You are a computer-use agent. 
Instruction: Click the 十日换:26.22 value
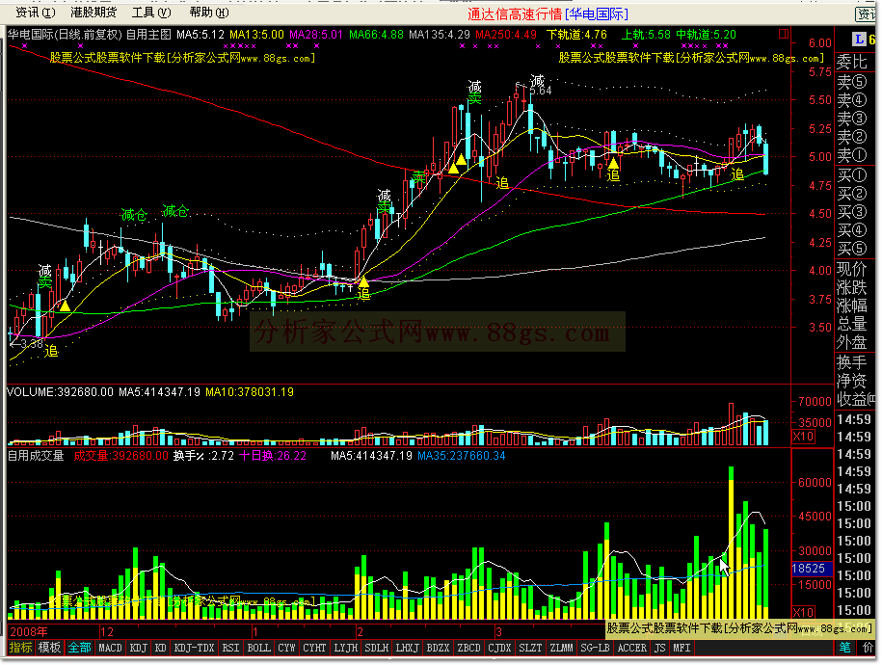coord(274,455)
